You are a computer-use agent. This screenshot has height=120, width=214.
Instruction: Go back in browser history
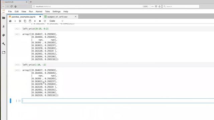(4, 6)
